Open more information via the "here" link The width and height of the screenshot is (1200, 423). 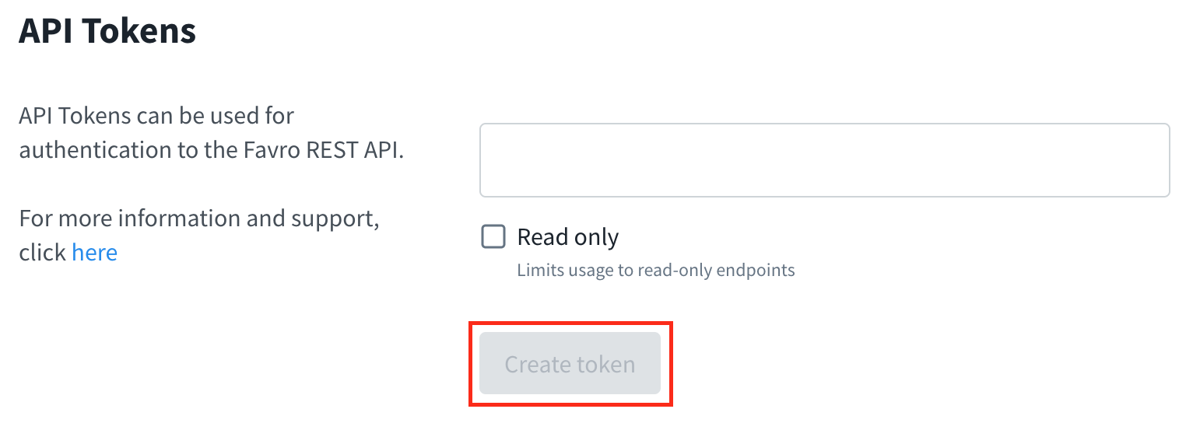point(94,253)
